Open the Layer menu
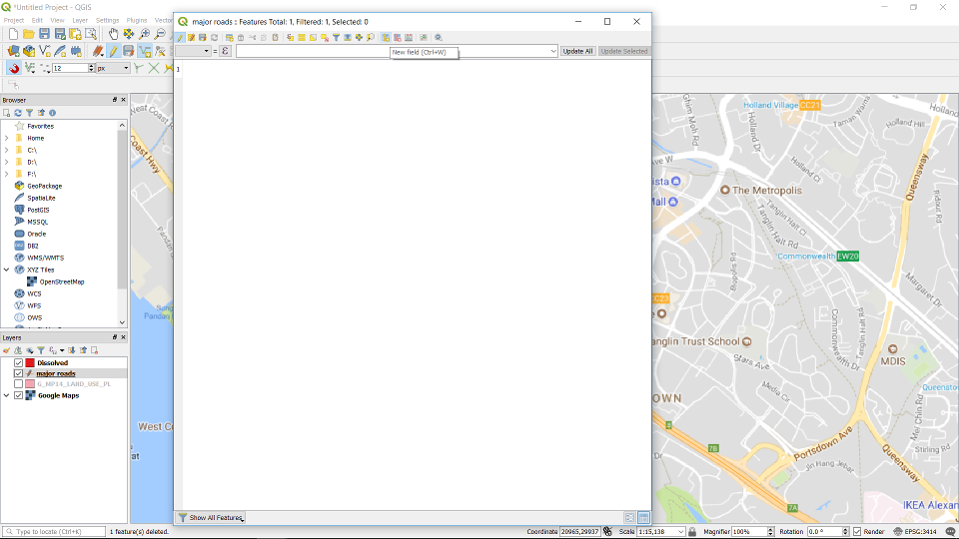The image size is (959, 539). tap(80, 20)
